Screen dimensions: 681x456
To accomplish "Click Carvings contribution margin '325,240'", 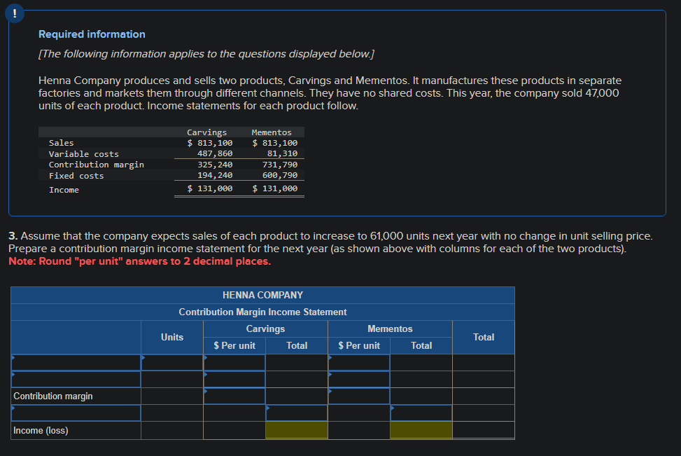I will click(215, 165).
